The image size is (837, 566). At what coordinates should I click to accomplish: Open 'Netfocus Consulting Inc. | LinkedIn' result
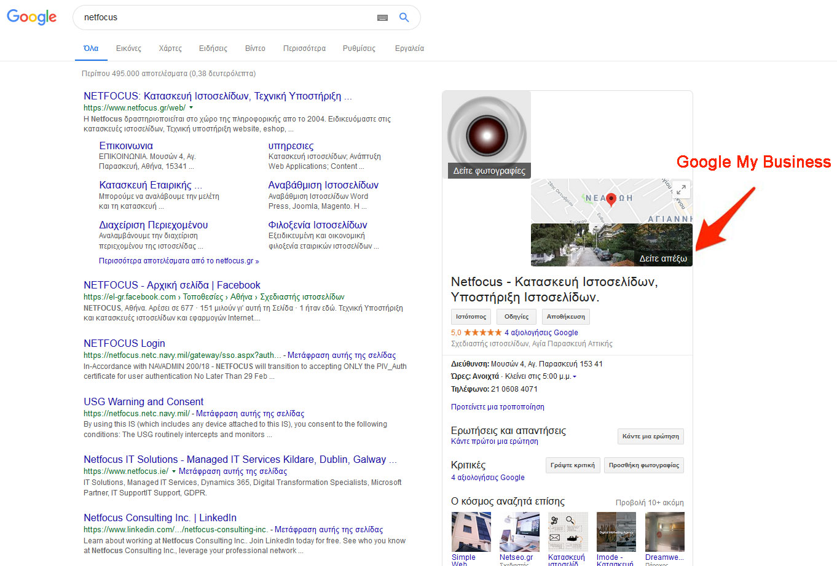pyautogui.click(x=160, y=518)
